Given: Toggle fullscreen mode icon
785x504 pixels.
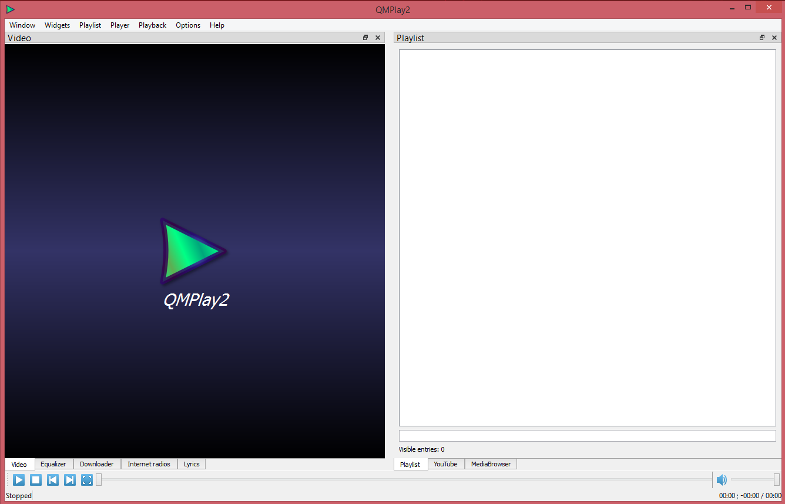Looking at the screenshot, I should [x=87, y=480].
